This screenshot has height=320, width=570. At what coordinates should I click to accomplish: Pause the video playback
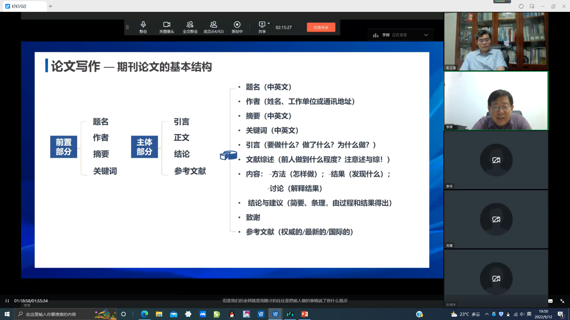tap(7, 301)
